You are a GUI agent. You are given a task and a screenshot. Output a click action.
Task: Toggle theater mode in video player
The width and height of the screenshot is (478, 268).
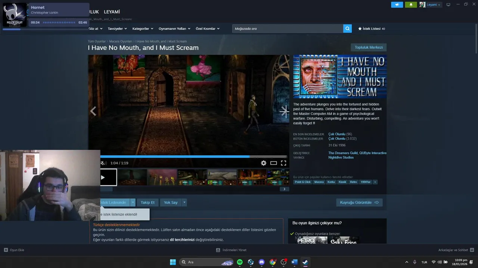(274, 163)
